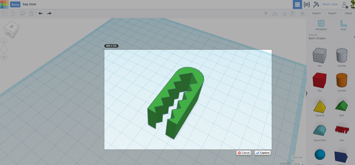Open the Export menu

click(x=332, y=13)
